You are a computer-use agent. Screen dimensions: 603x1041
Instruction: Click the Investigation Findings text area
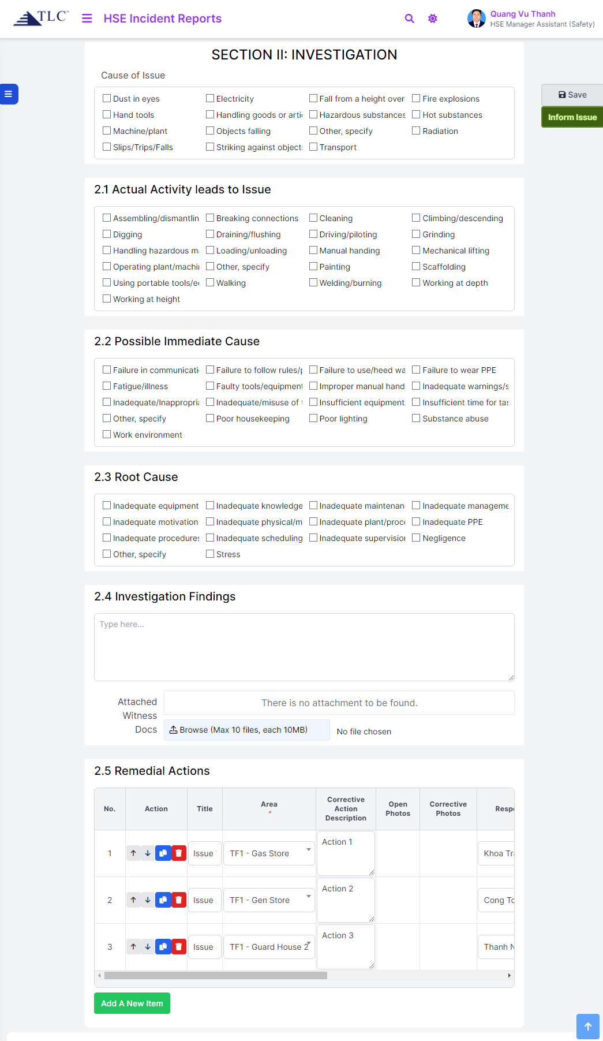click(x=304, y=647)
